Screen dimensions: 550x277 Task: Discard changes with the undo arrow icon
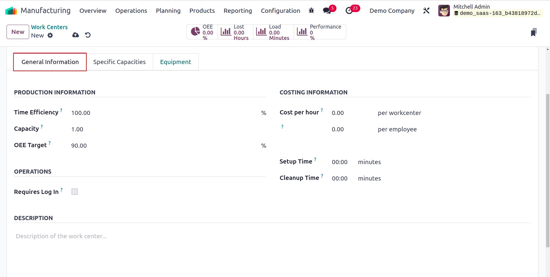[x=88, y=35]
